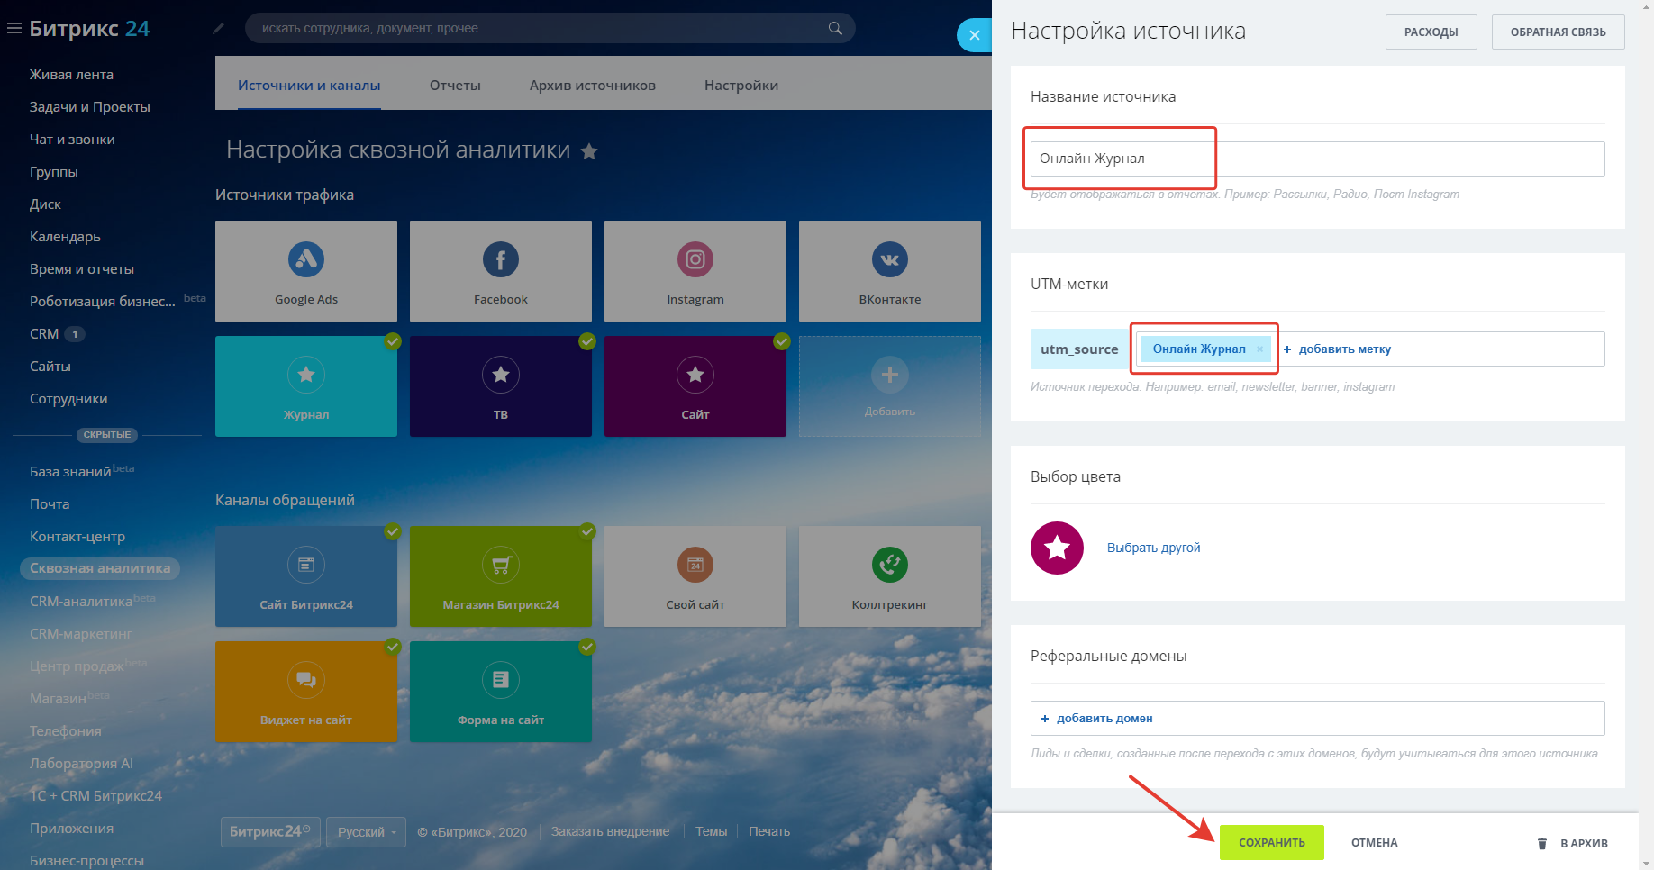
Task: Open the Виджет на сайт channel tile
Action: point(306,692)
